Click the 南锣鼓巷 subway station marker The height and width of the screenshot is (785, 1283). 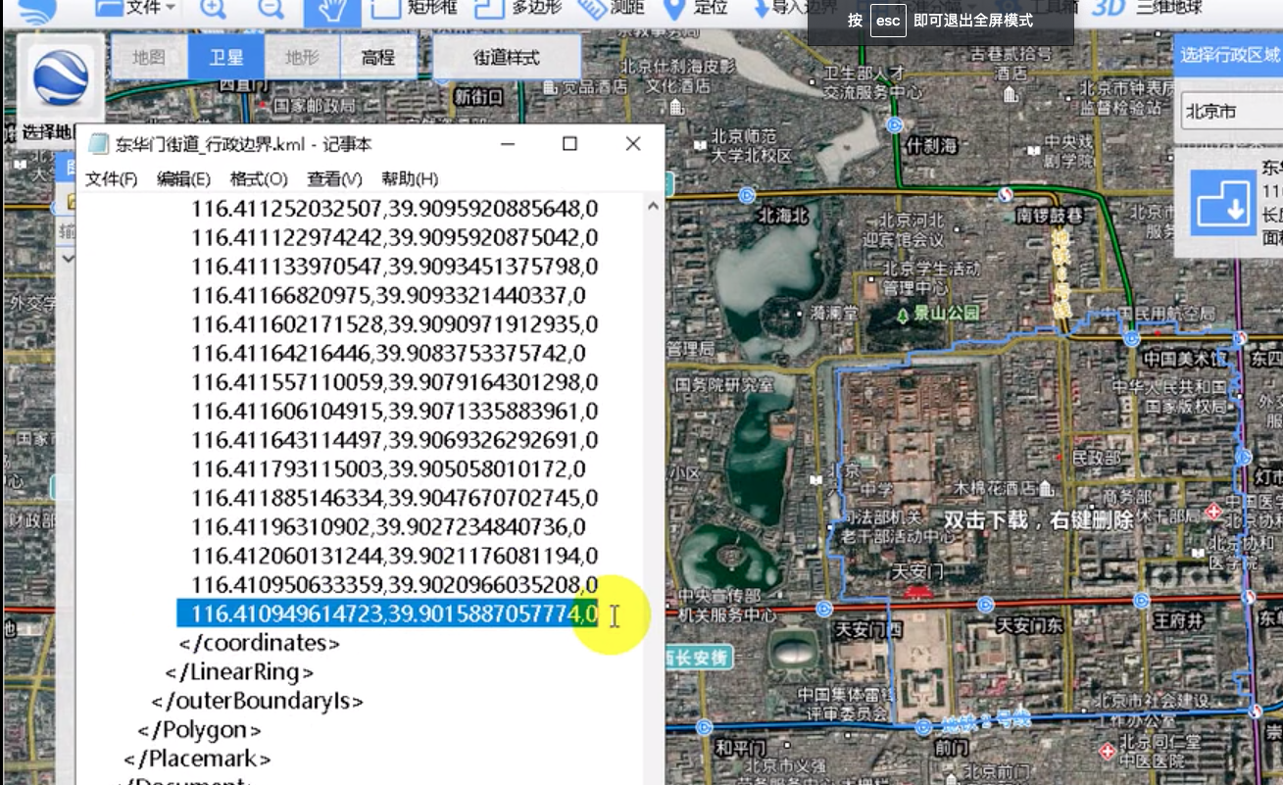(x=1006, y=194)
